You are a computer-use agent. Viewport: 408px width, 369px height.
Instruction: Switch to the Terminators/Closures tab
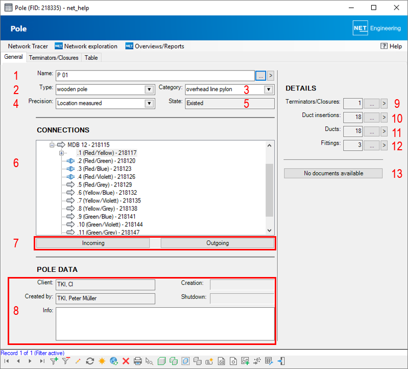point(54,58)
